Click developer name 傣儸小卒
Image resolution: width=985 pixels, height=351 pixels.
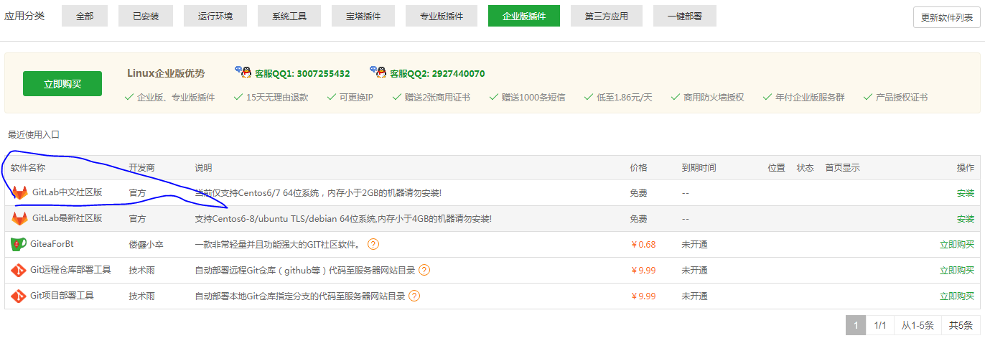[146, 245]
